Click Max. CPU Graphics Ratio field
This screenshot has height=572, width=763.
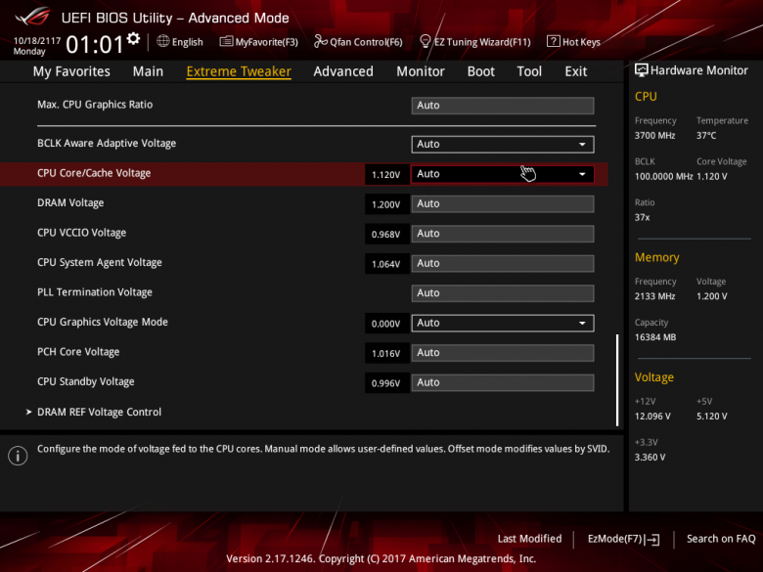point(503,106)
